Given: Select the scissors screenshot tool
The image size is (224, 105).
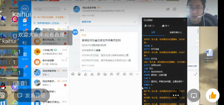Looking at the screenshot, I should tap(92, 74).
